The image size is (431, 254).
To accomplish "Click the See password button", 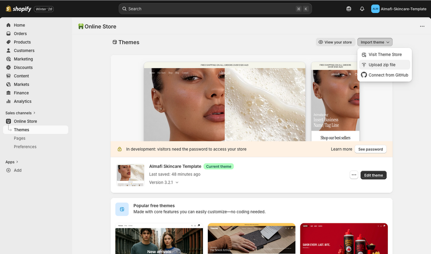I will (370, 149).
